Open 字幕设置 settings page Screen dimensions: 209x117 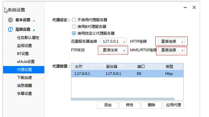pos(24,94)
